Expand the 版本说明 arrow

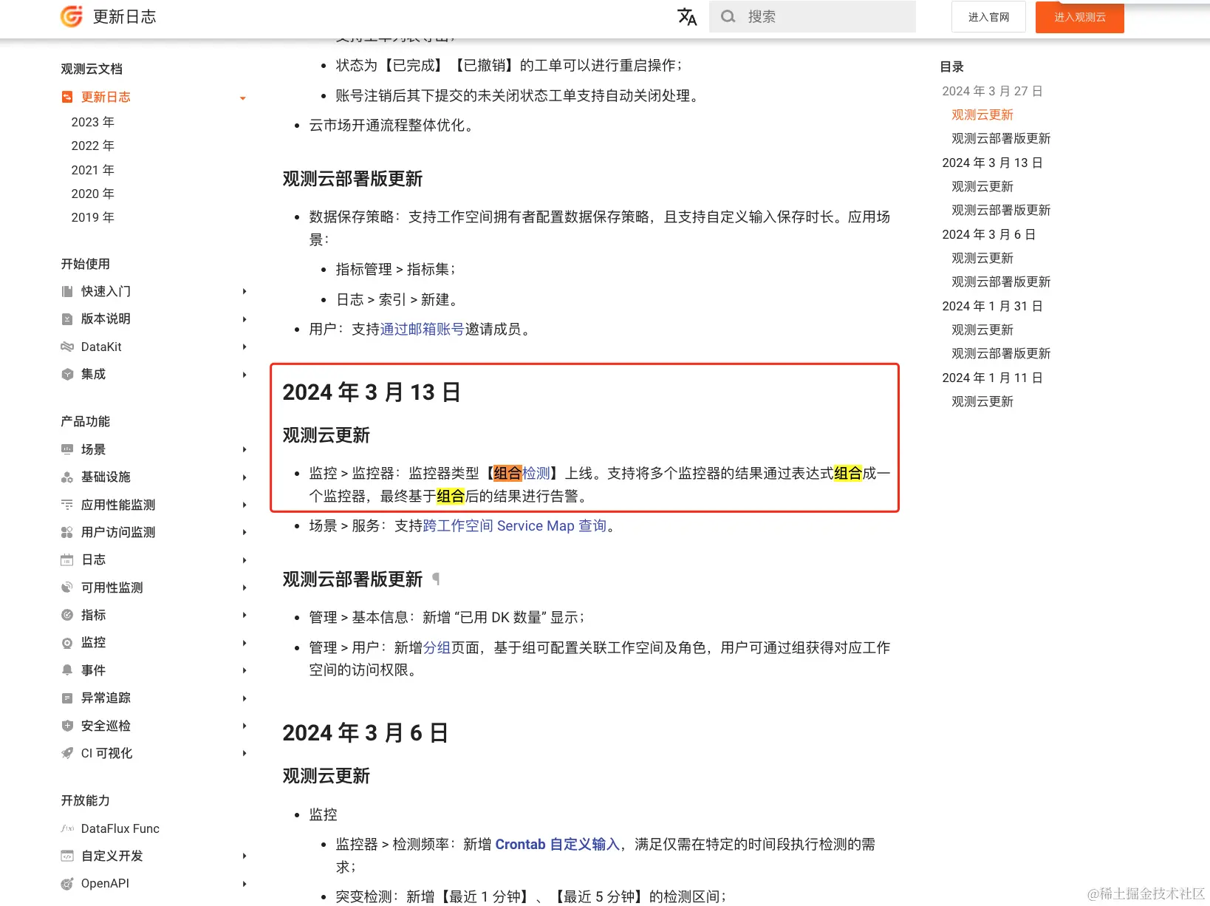(x=244, y=319)
